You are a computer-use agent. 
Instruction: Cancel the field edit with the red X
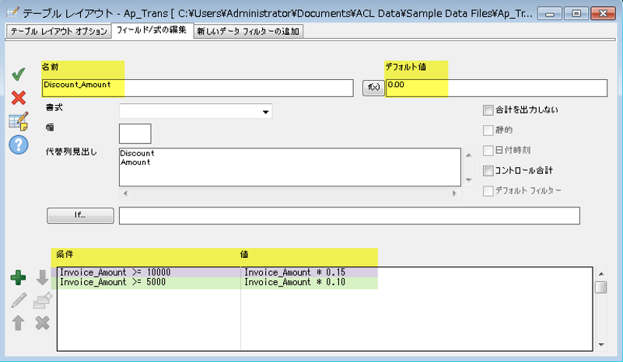point(19,98)
